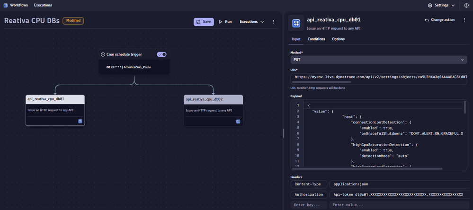Save the workflow
The image size is (473, 210).
click(204, 22)
